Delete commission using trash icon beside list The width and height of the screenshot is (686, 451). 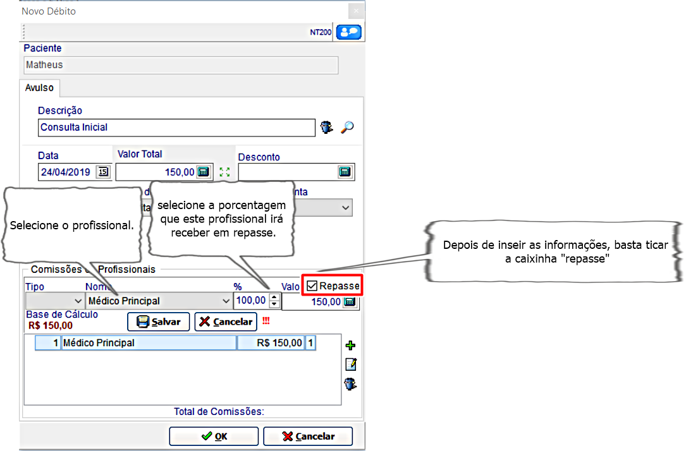point(350,383)
